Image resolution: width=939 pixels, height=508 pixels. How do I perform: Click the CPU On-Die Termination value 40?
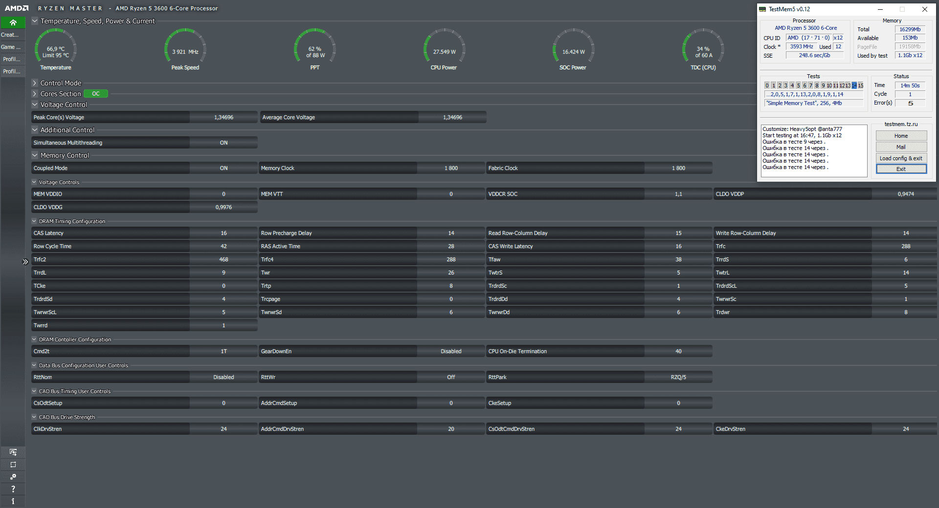click(678, 351)
